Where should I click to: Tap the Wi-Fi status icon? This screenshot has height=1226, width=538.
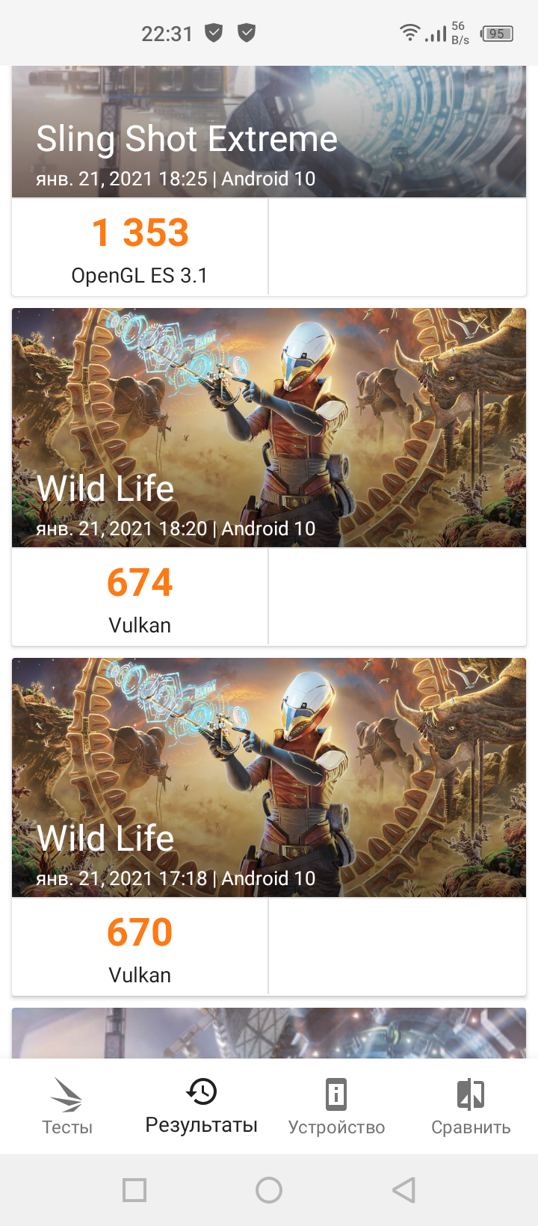coord(409,32)
